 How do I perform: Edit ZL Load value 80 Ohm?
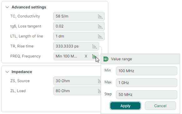coord(77,91)
